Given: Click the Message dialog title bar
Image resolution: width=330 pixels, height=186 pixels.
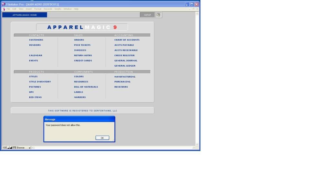Looking at the screenshot, I should 79,119.
